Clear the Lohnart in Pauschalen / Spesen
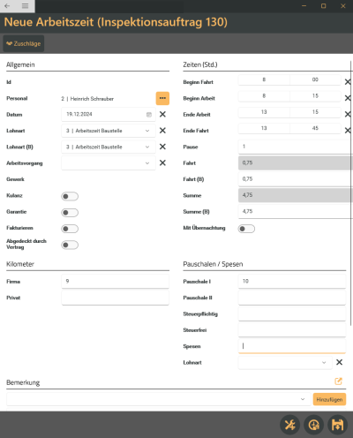Image resolution: width=353 pixels, height=438 pixels. pyautogui.click(x=339, y=362)
